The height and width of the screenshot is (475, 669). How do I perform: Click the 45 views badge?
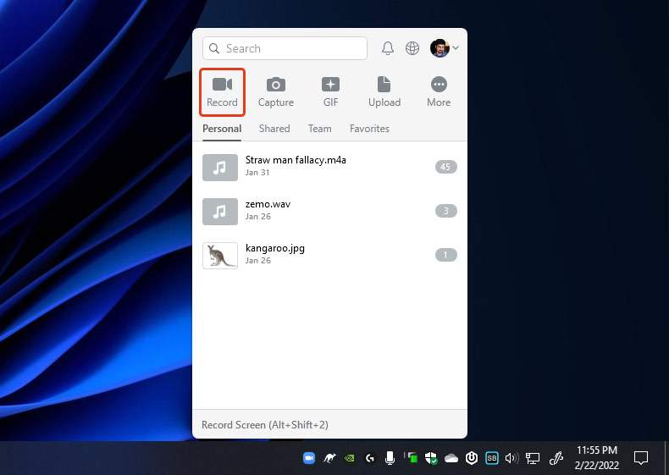(445, 167)
